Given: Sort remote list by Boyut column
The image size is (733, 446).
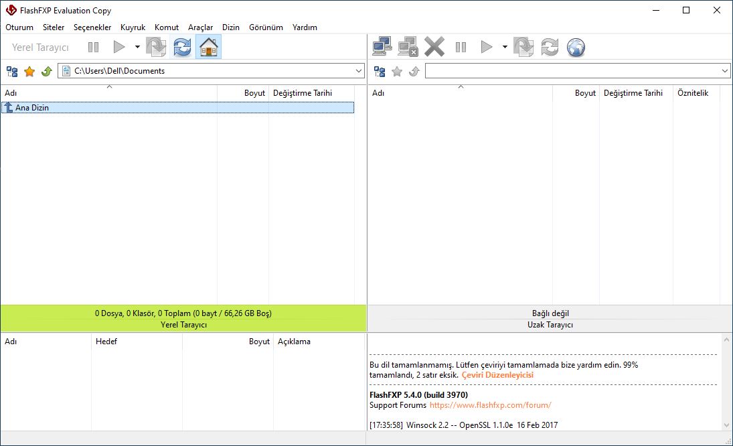Looking at the screenshot, I should (x=576, y=93).
